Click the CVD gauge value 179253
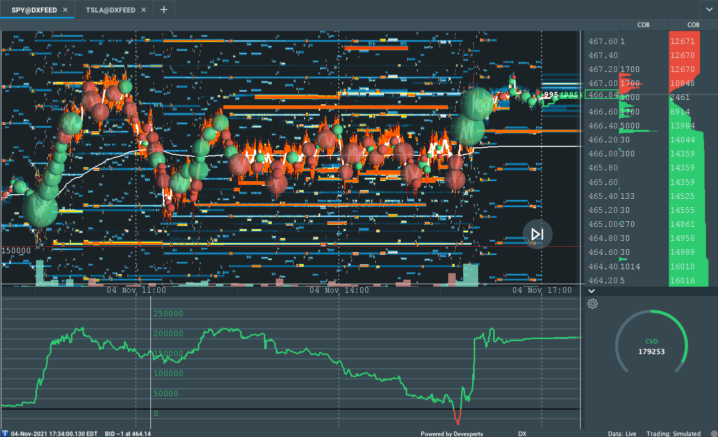Image resolution: width=718 pixels, height=437 pixels. (652, 352)
